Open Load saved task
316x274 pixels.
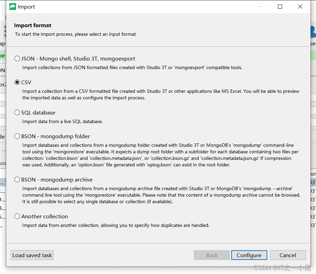coord(32,255)
